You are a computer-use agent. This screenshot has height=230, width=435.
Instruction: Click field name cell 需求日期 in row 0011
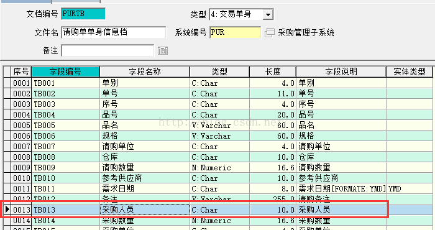tap(145, 188)
